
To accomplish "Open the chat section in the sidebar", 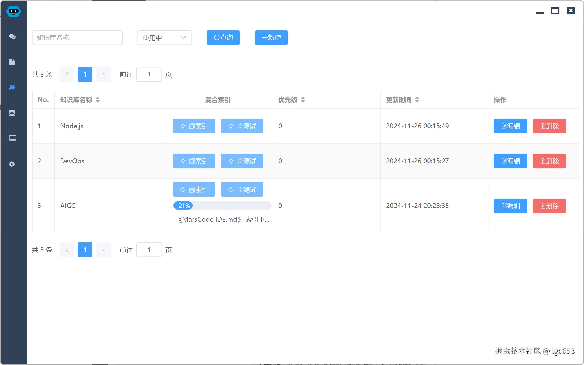I will point(12,36).
